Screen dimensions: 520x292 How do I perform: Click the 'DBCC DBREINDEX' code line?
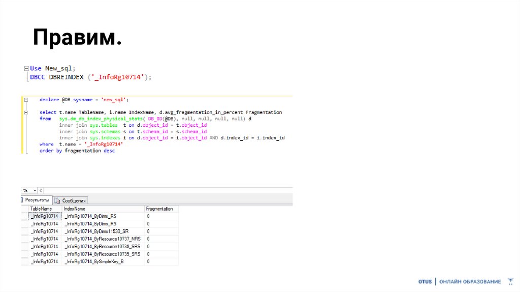point(90,77)
